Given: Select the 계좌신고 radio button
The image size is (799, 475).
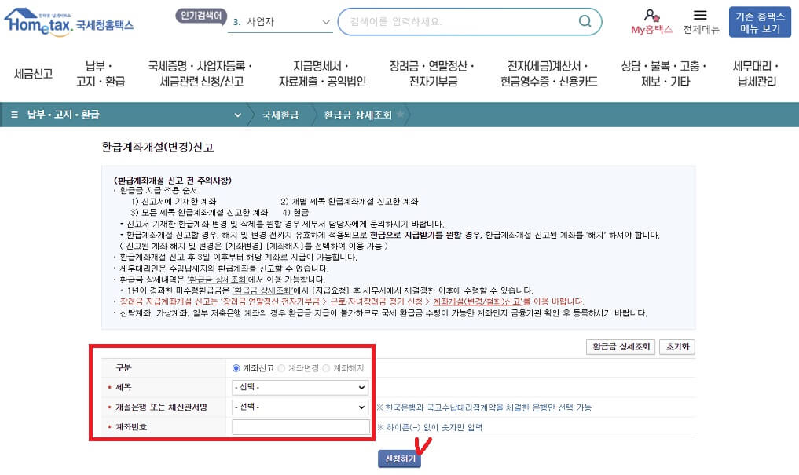Looking at the screenshot, I should (x=236, y=368).
